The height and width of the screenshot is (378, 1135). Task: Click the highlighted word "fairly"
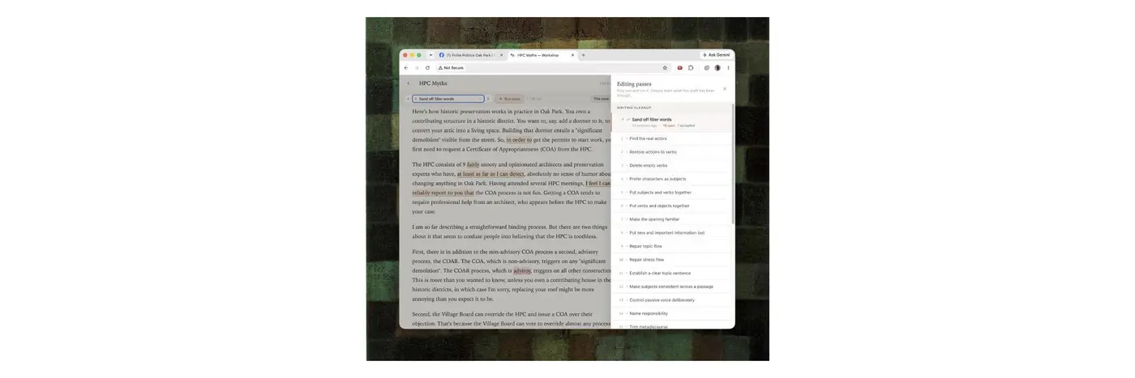click(x=473, y=164)
